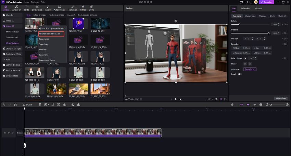This screenshot has width=291, height=156.
Task: Open the Autocollants stickers panel
Action: pos(60,8)
